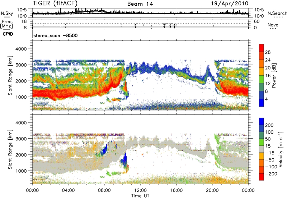Click the '-200' velocity colorbar value
The image size is (287, 198).
271,174
